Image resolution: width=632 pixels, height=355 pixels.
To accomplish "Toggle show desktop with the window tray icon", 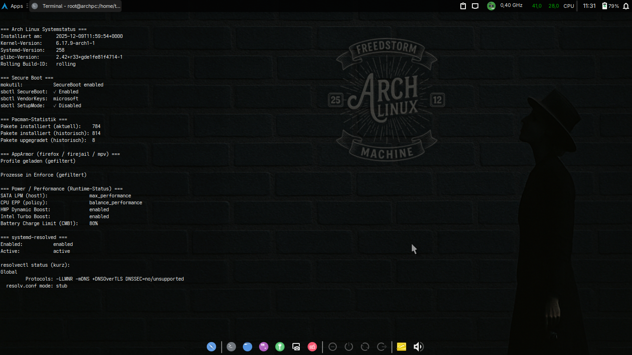I will [x=476, y=6].
